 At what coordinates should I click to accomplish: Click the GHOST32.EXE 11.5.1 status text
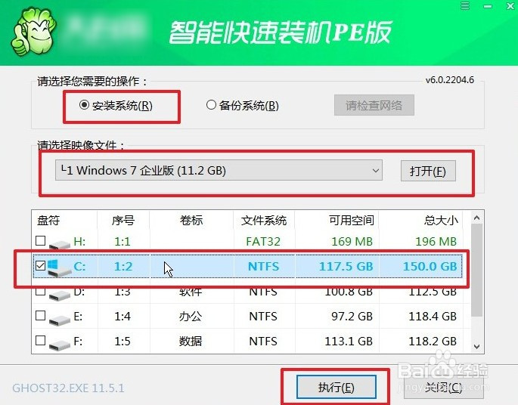68,388
